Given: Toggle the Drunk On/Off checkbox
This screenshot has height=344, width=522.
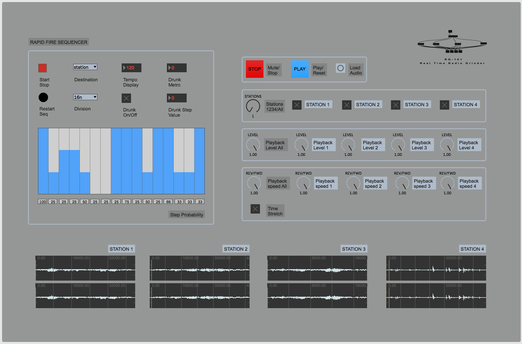Looking at the screenshot, I should click(126, 98).
